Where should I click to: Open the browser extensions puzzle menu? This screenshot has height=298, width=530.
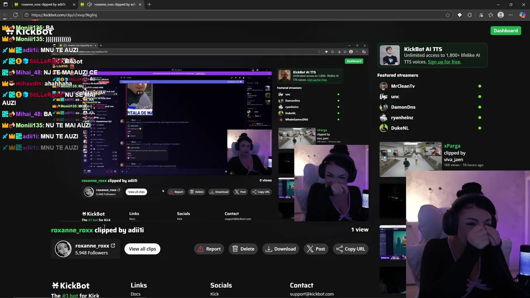coord(470,15)
